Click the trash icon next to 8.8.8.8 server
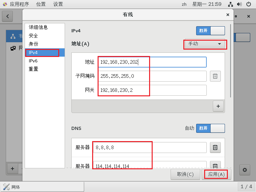This screenshot has width=256, height=192. click(x=215, y=148)
